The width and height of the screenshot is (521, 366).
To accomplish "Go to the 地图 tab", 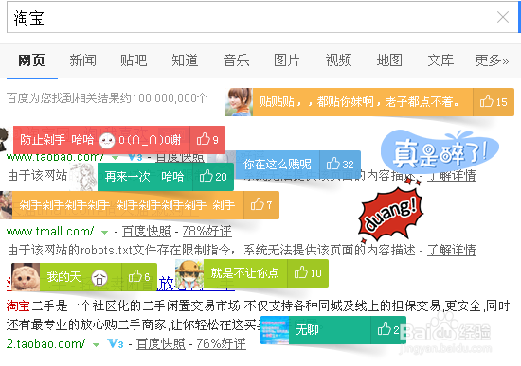I will (x=389, y=61).
